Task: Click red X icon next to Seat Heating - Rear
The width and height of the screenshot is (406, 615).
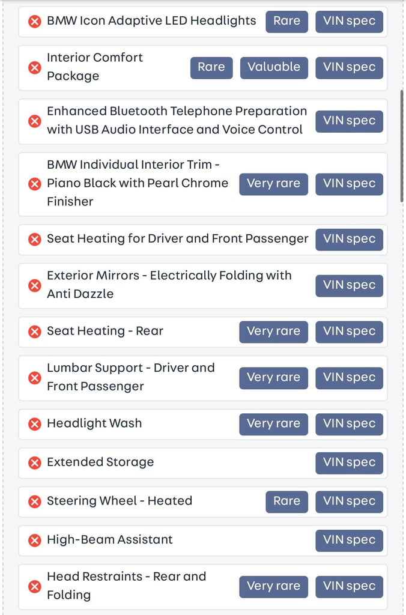Action: (x=35, y=332)
